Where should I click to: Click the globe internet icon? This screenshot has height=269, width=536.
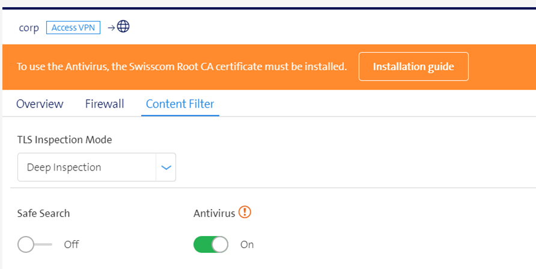(x=123, y=26)
